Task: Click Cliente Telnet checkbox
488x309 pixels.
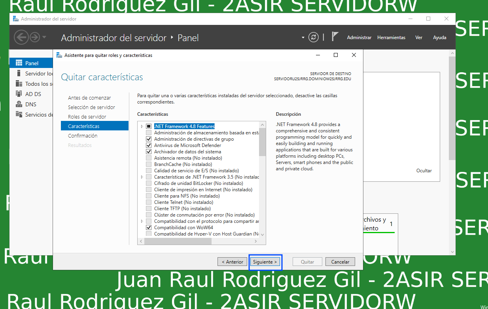Action: click(149, 202)
